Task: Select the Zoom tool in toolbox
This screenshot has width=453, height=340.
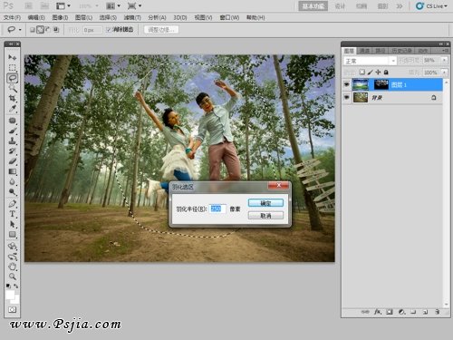Action: (13, 277)
